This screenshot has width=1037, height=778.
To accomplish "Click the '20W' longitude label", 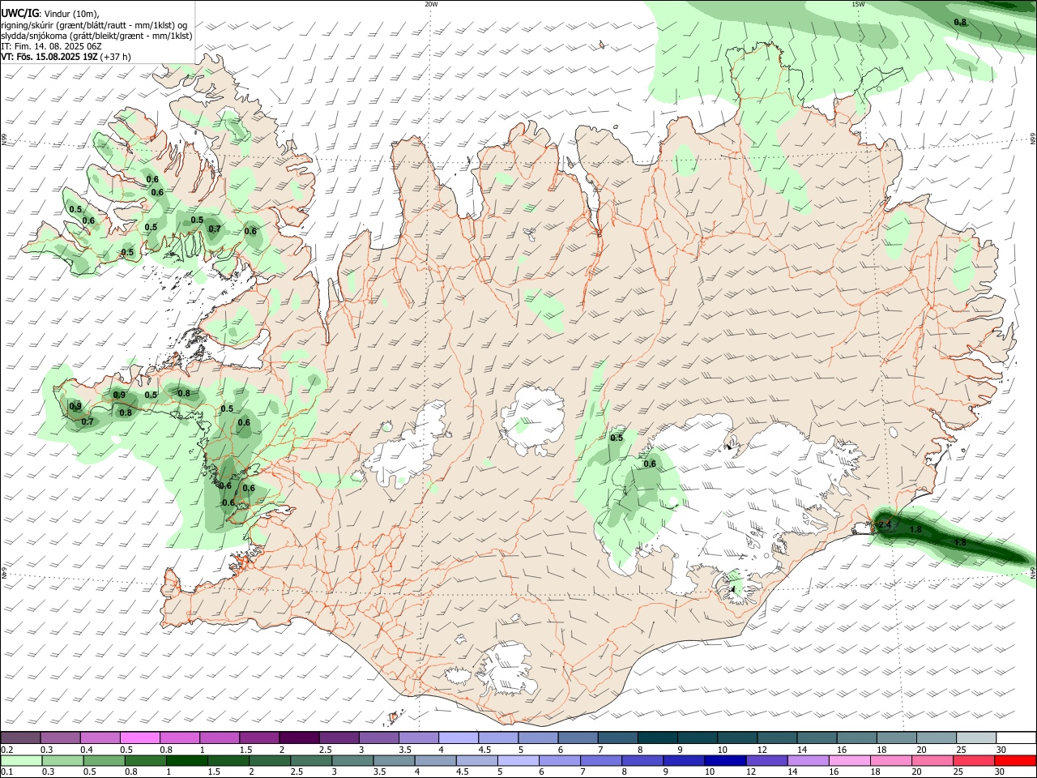I will pos(431,4).
